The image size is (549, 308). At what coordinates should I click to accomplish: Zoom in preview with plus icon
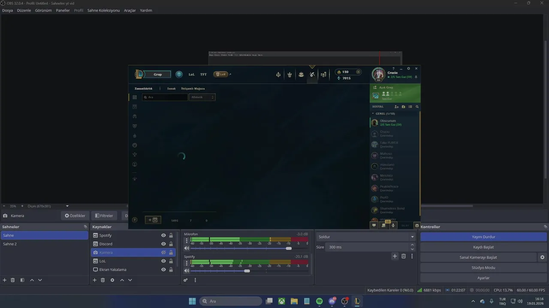pyautogui.click(x=22, y=206)
